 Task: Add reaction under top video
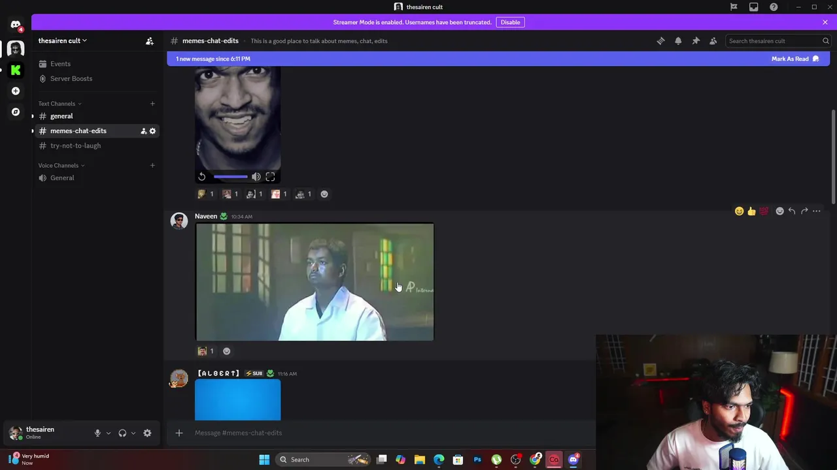click(324, 194)
